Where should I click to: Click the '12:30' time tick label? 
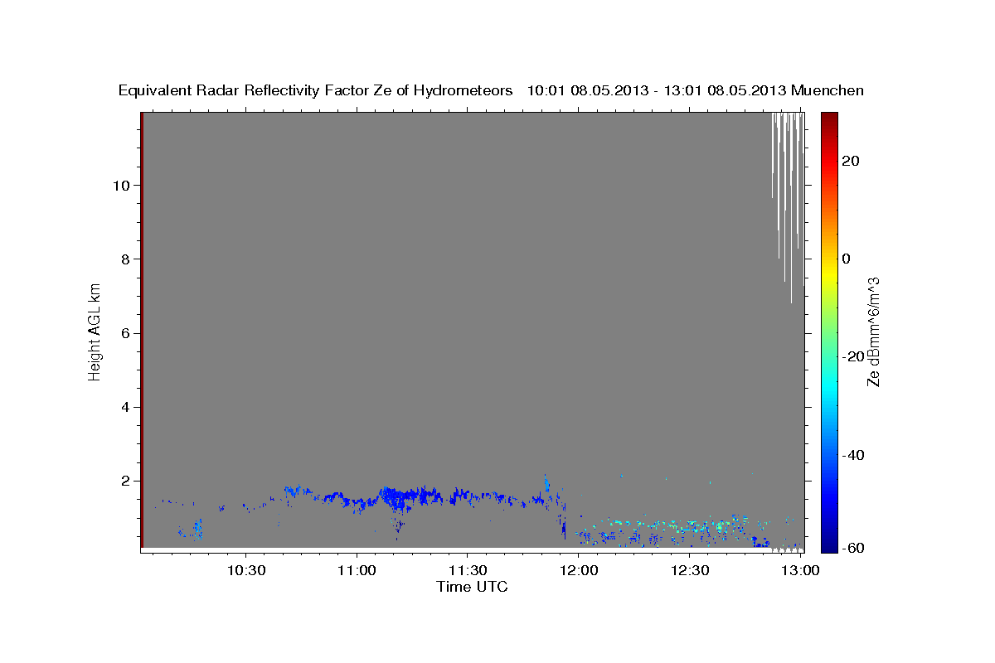(690, 570)
